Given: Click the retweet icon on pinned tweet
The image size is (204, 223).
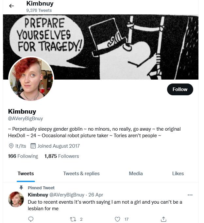Looking at the screenshot, I should [73, 219].
